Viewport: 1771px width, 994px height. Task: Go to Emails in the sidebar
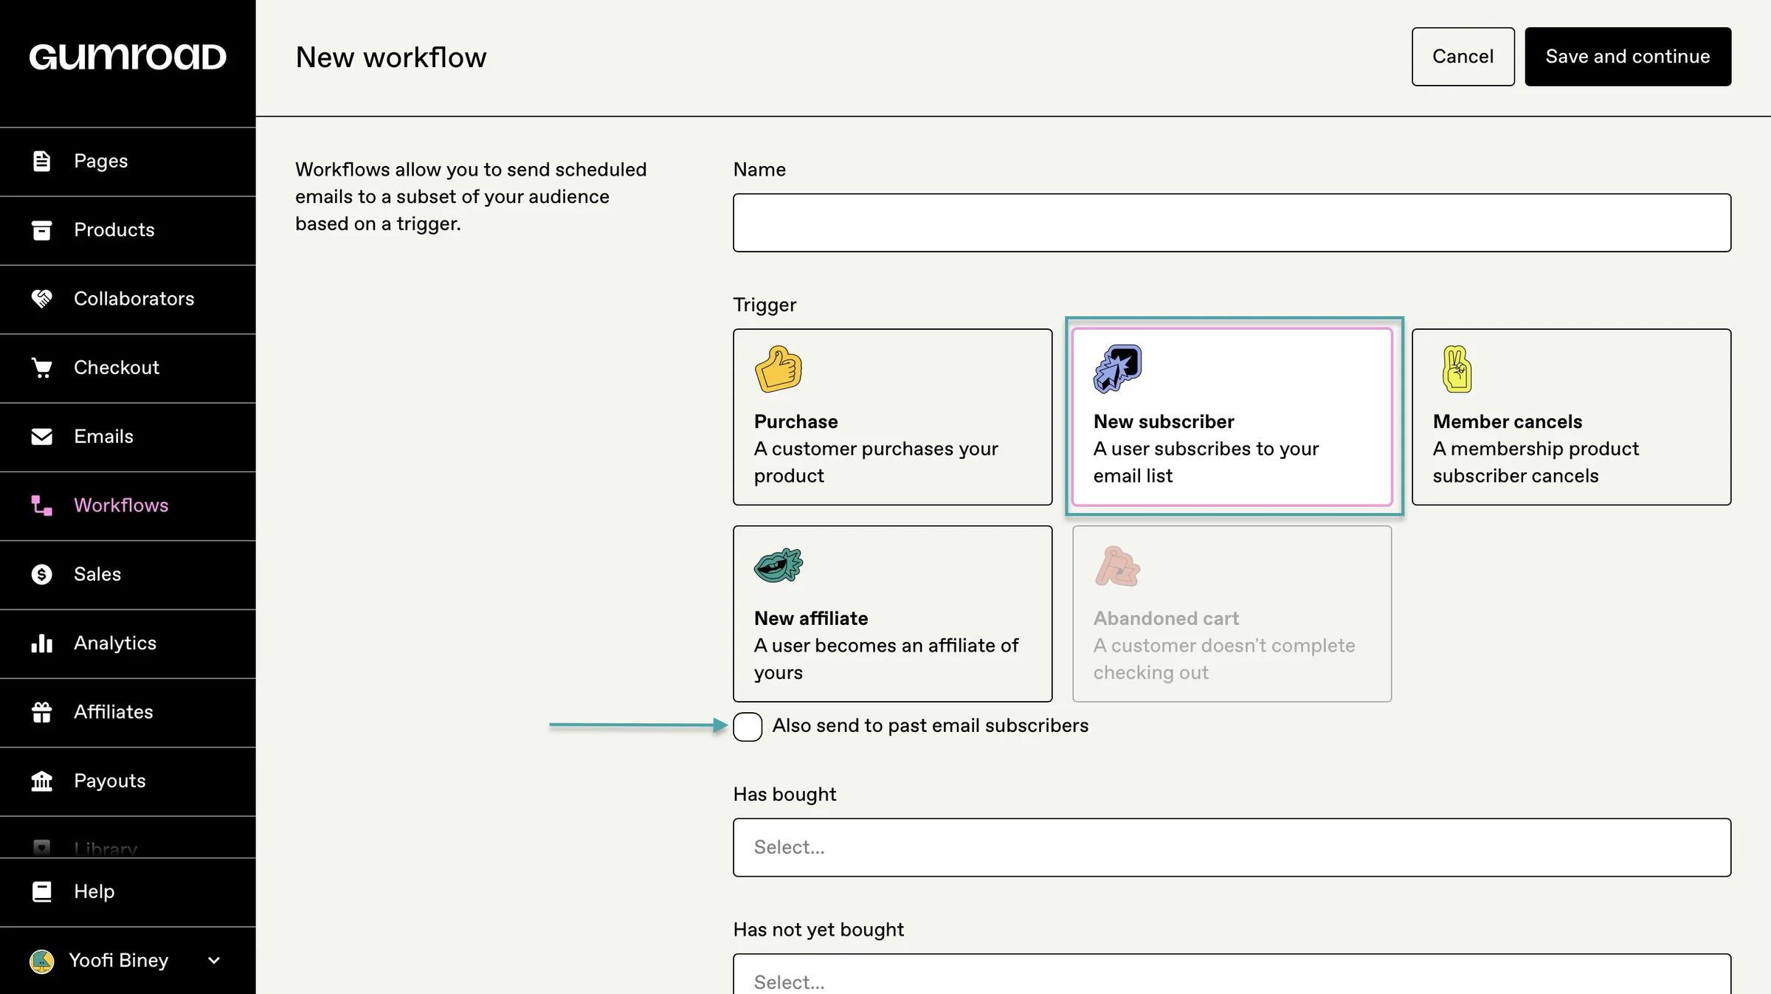click(128, 437)
